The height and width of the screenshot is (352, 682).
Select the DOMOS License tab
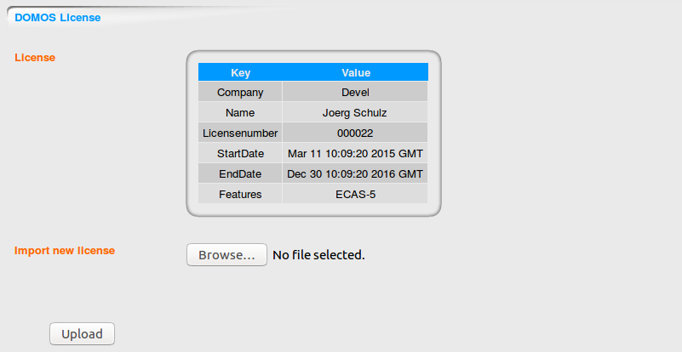tap(57, 17)
